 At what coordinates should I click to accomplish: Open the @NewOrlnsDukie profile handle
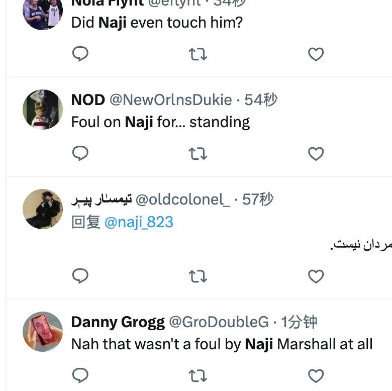(x=170, y=100)
